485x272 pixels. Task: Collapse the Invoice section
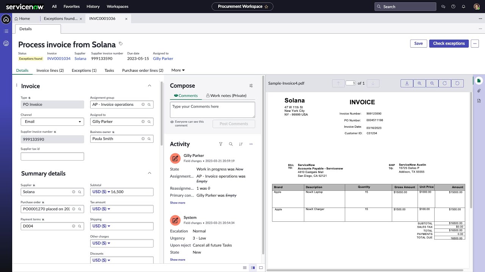[x=150, y=86]
